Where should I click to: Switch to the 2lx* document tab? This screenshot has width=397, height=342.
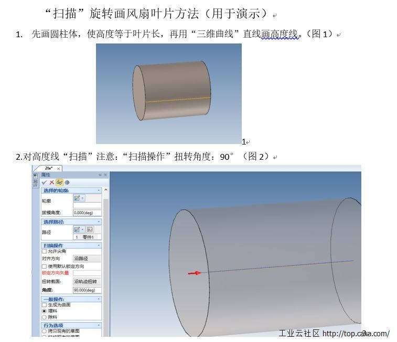pos(49,168)
